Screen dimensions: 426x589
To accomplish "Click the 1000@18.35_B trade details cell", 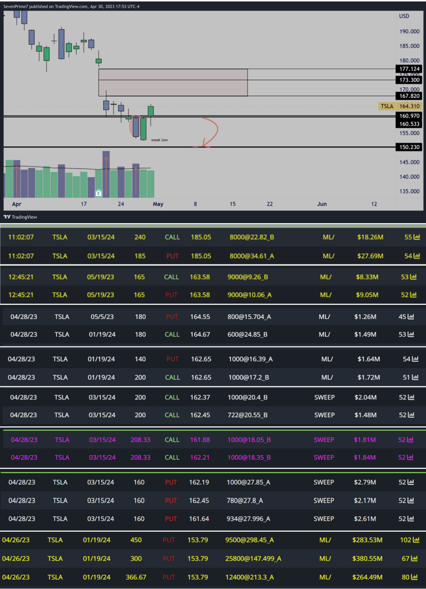I will pos(249,457).
